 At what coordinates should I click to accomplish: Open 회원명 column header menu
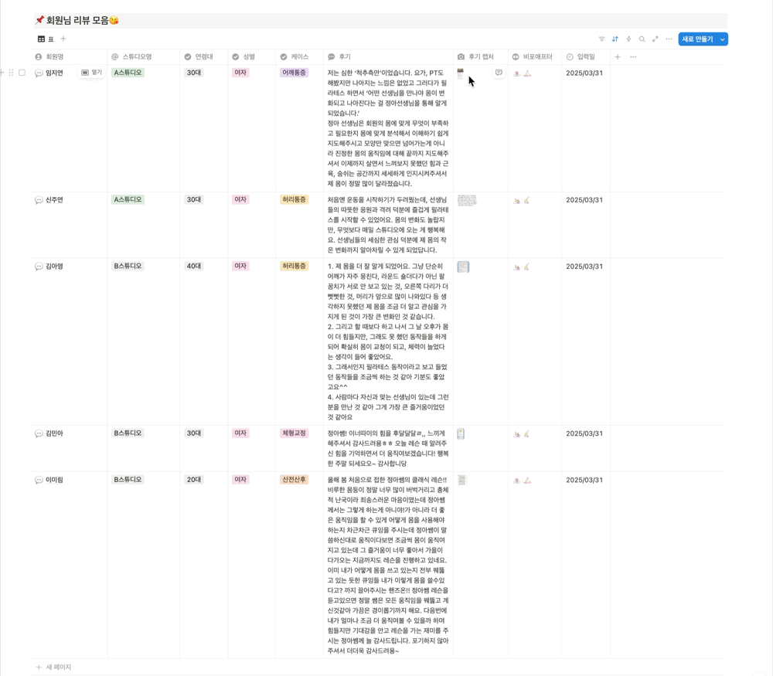click(x=69, y=56)
